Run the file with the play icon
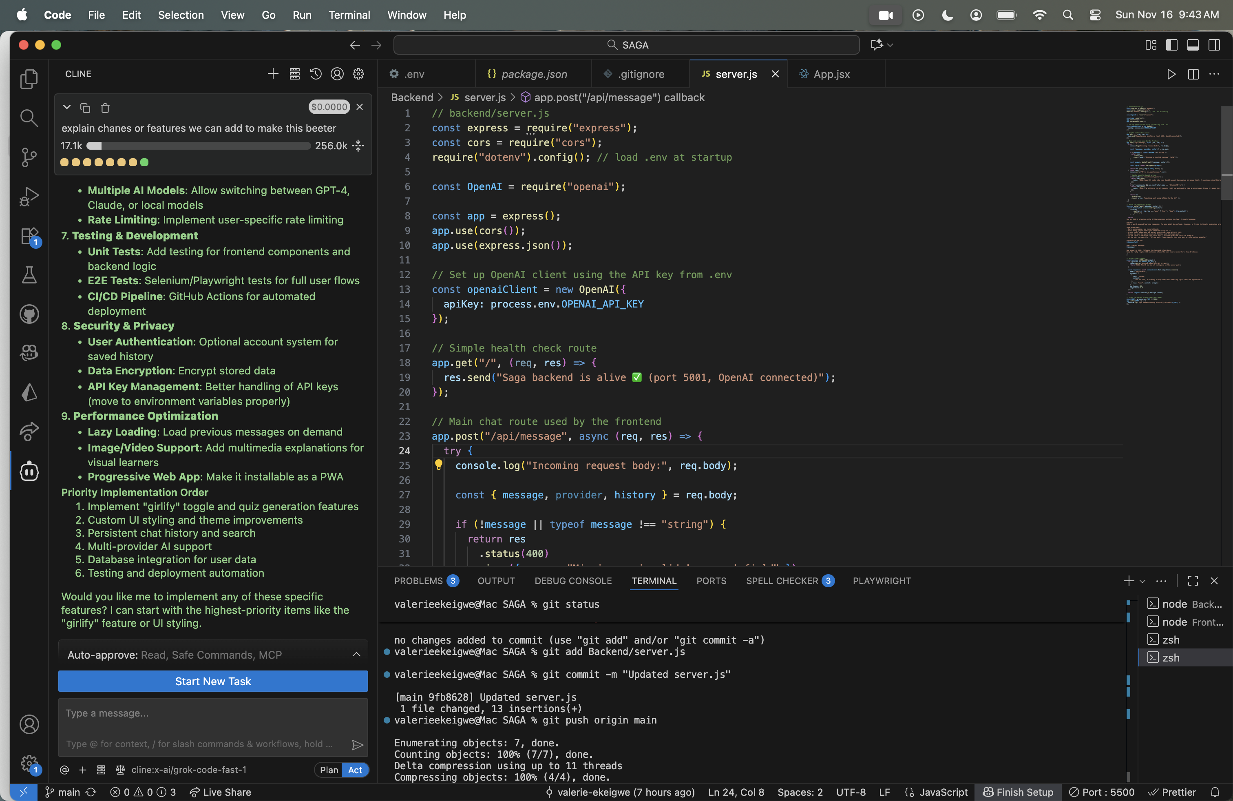 pos(1171,74)
